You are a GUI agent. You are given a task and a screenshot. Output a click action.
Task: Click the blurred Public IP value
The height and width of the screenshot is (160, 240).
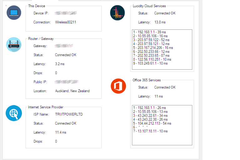(x=66, y=82)
